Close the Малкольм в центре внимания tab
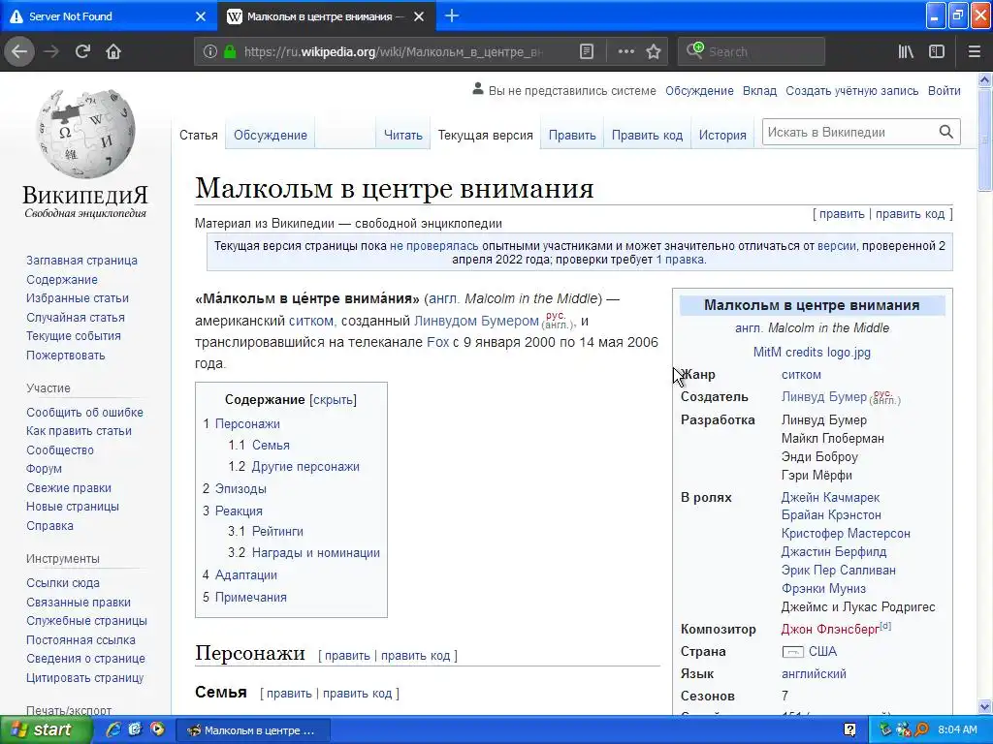This screenshot has width=993, height=744. 419,16
